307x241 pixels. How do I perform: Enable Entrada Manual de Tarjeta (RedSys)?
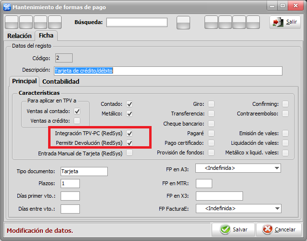point(129,152)
